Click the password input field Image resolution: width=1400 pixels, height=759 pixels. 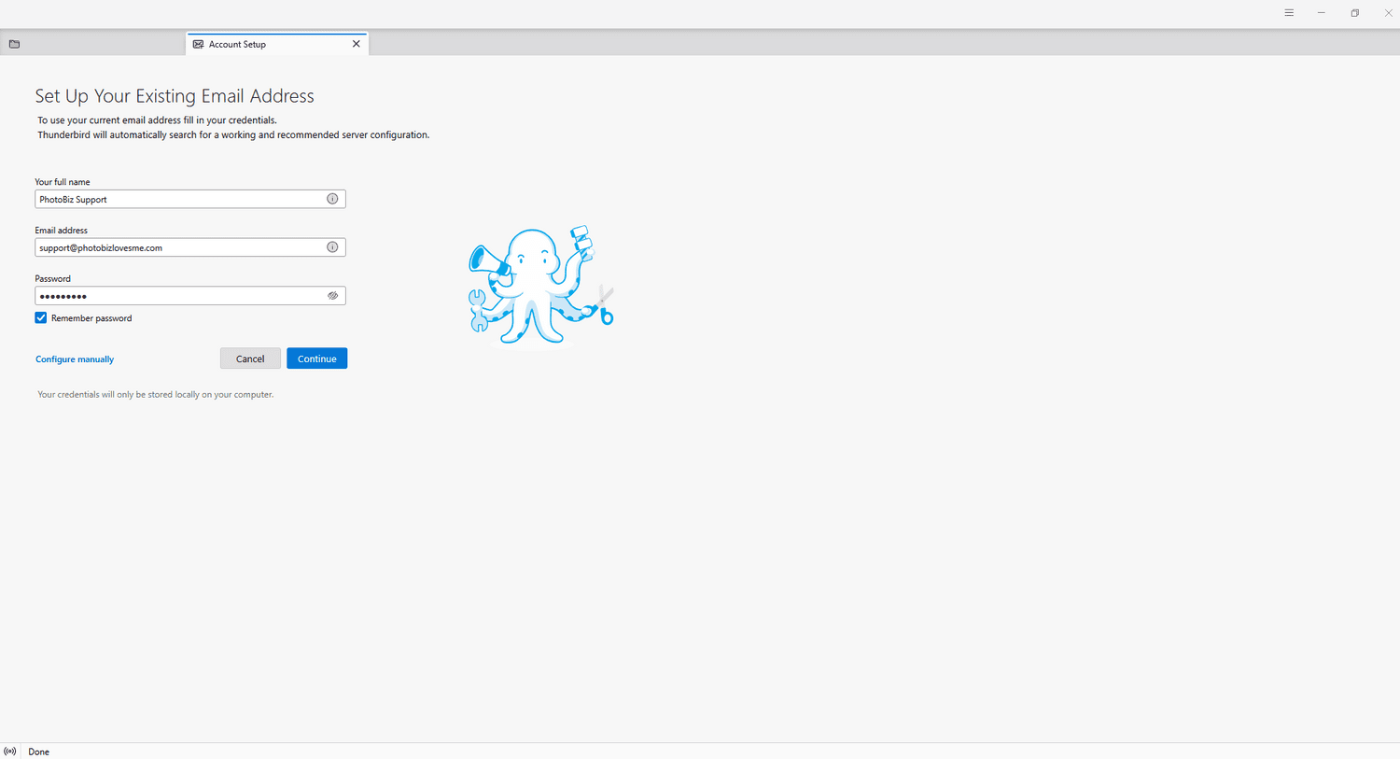[x=177, y=295]
